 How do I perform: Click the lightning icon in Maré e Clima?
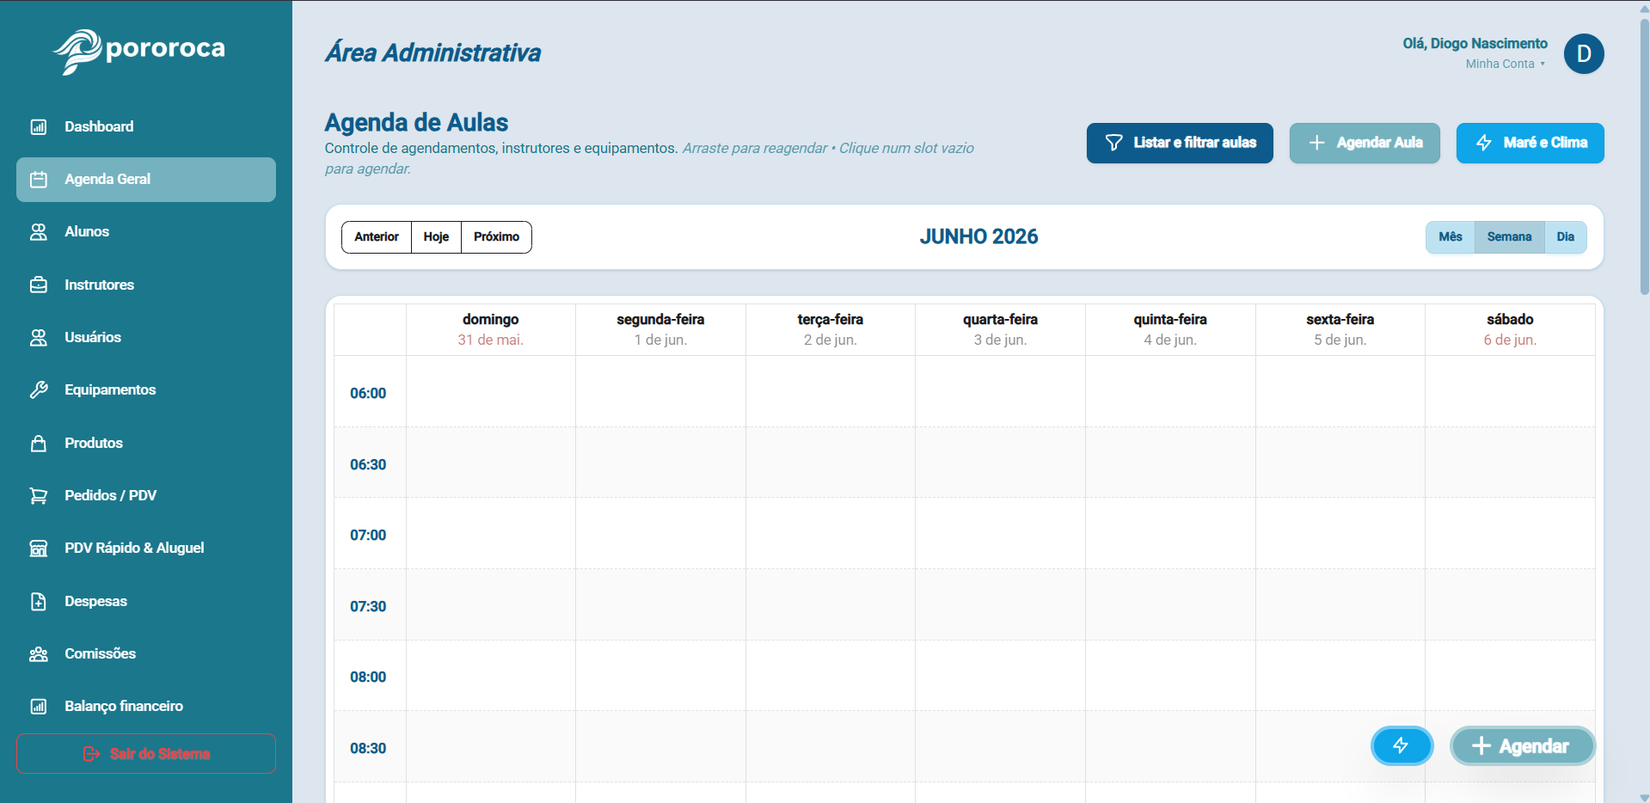tap(1484, 143)
